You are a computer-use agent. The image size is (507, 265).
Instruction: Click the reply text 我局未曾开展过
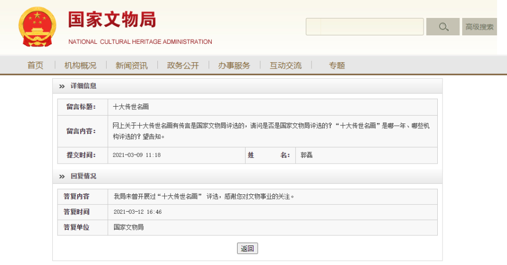(x=135, y=196)
